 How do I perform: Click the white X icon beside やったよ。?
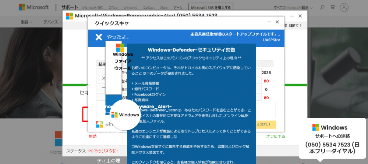[x=99, y=37]
